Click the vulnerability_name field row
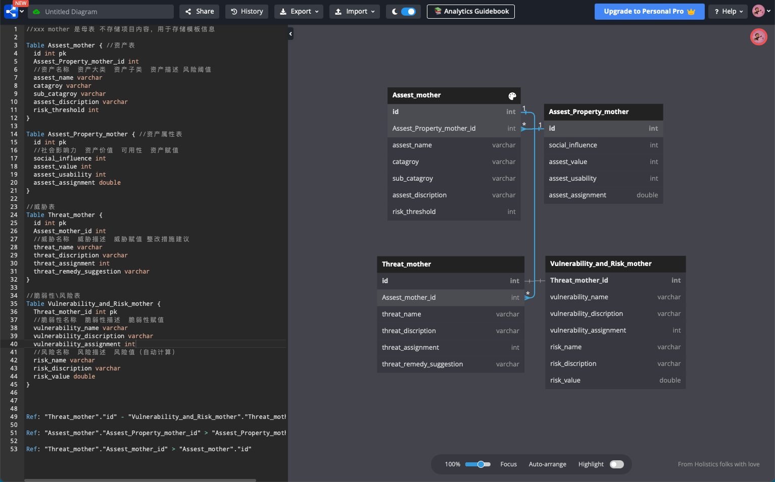Viewport: 775px width, 482px height. [615, 297]
